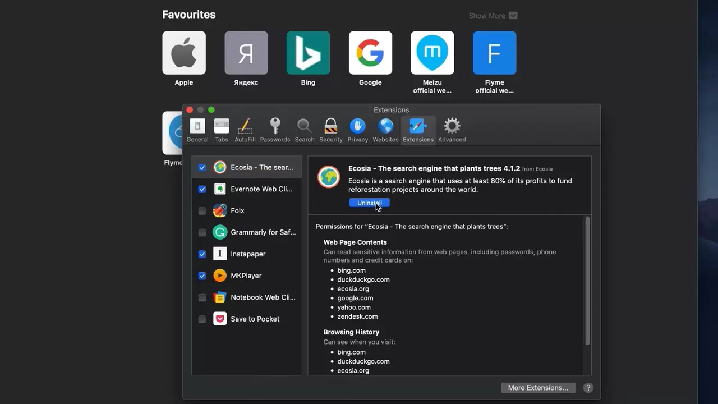Uninstall the Ecosia extension
This screenshot has width=718, height=404.
(369, 203)
